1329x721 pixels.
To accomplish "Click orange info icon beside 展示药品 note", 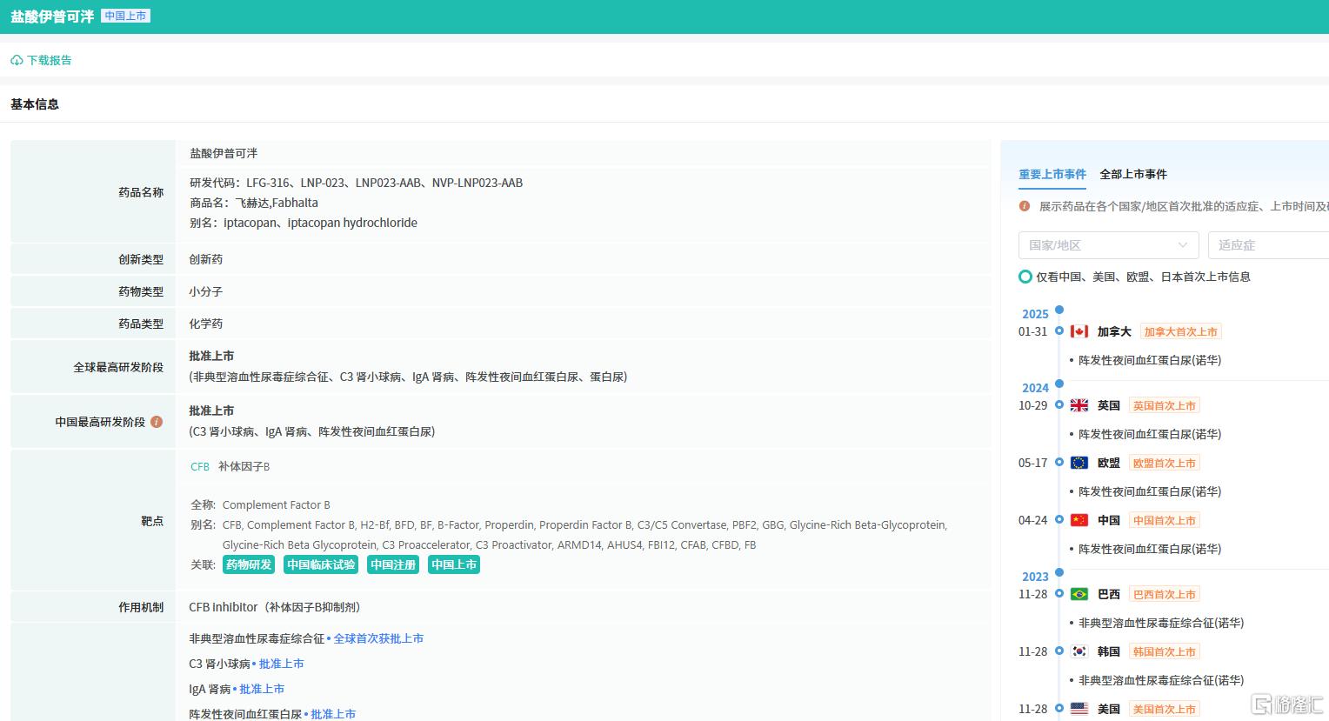I will click(x=1025, y=207).
